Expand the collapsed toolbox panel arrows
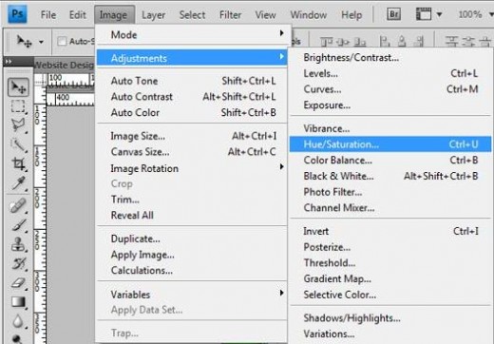494x344 pixels. point(9,62)
